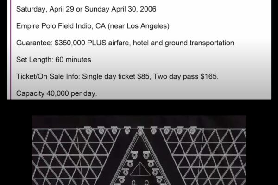Click the Two day pass $165 price
This screenshot has width=278, height=185.
tap(186, 76)
